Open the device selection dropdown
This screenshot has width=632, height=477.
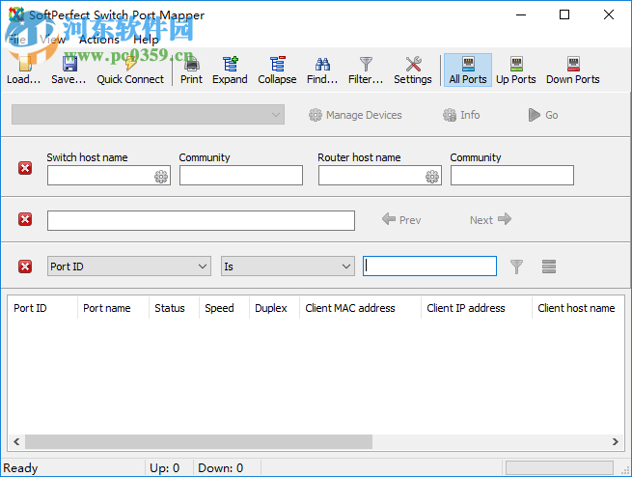[x=148, y=115]
